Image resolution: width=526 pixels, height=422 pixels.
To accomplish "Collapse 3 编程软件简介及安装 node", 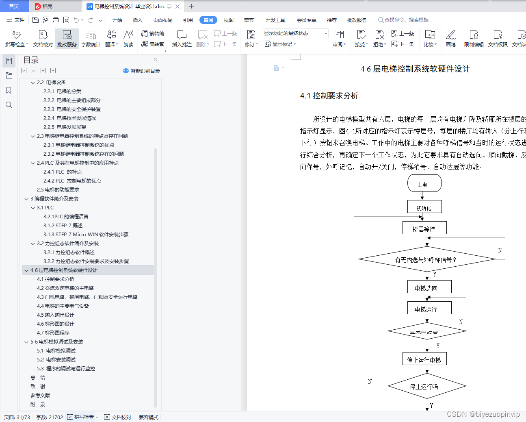I will pos(26,199).
